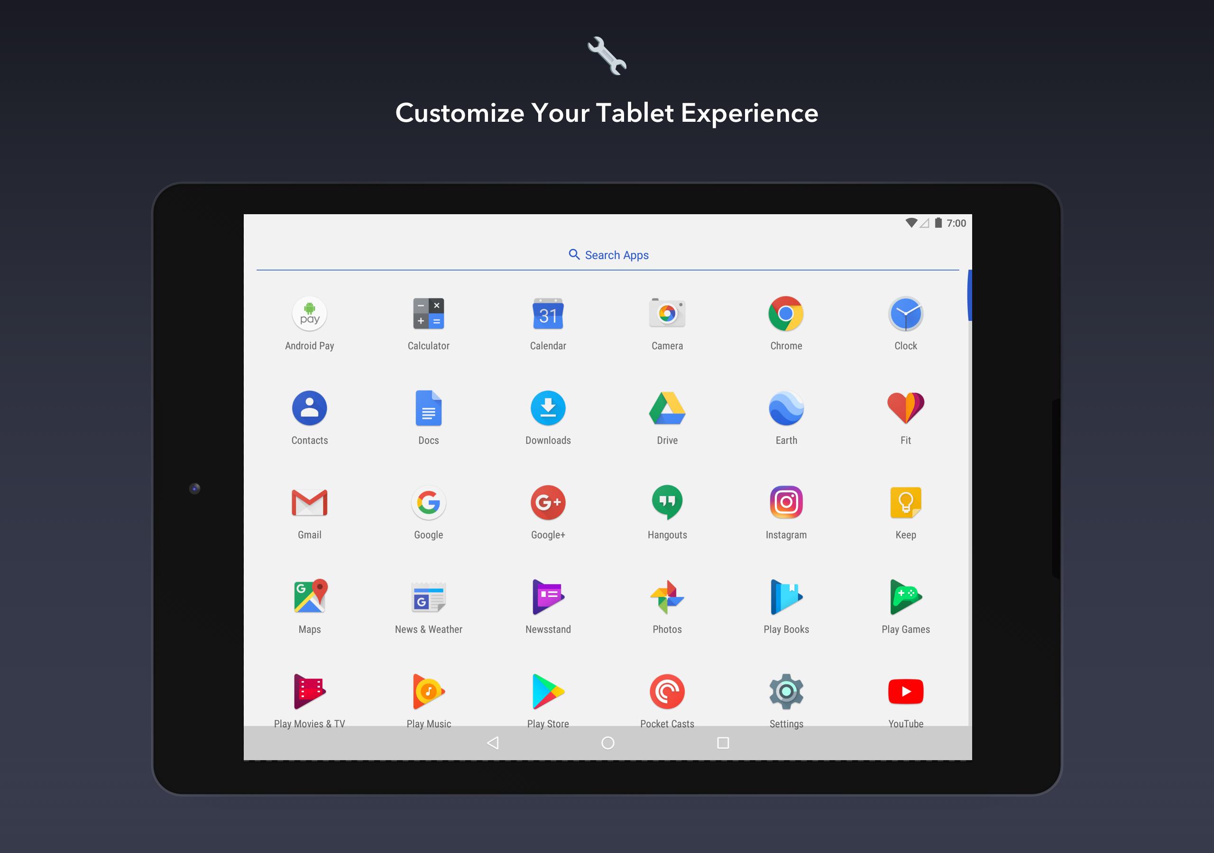Tap the Search Apps input field

606,255
